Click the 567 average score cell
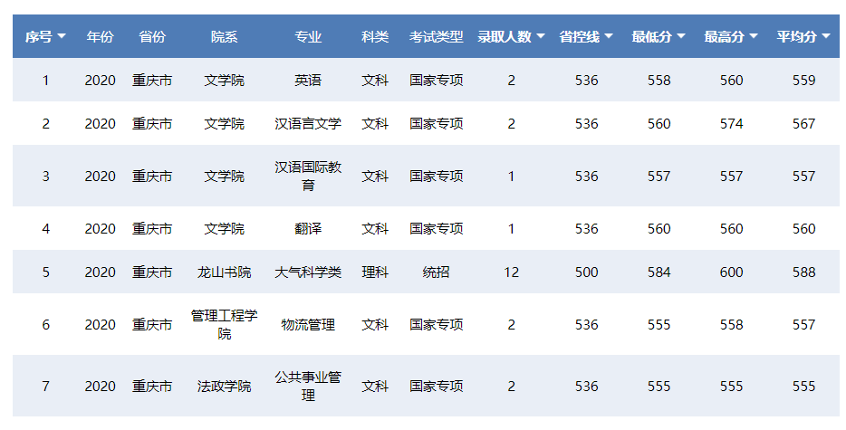846x430 pixels. pyautogui.click(x=804, y=123)
